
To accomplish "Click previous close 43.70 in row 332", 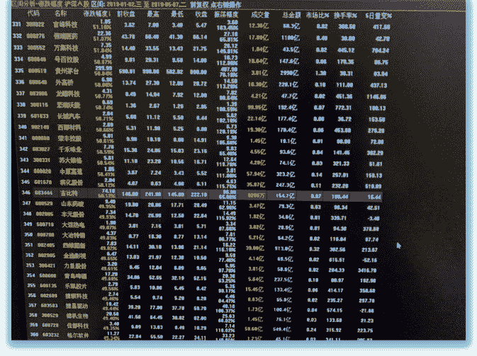I will (128, 37).
